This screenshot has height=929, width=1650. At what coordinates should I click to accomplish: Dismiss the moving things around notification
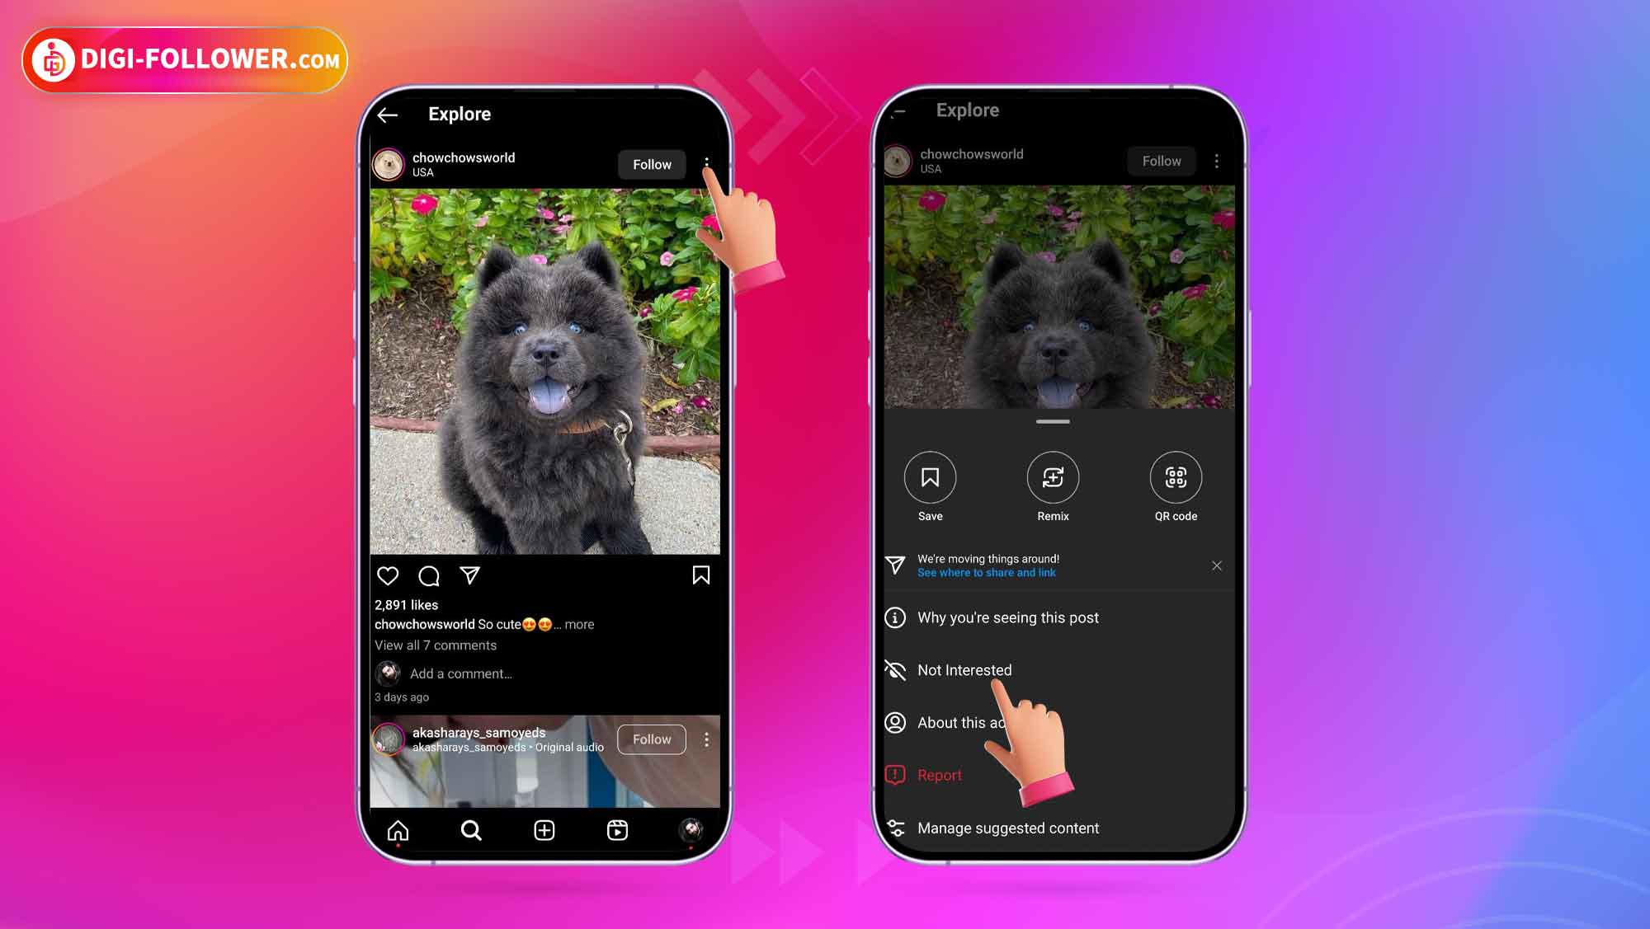click(1216, 565)
